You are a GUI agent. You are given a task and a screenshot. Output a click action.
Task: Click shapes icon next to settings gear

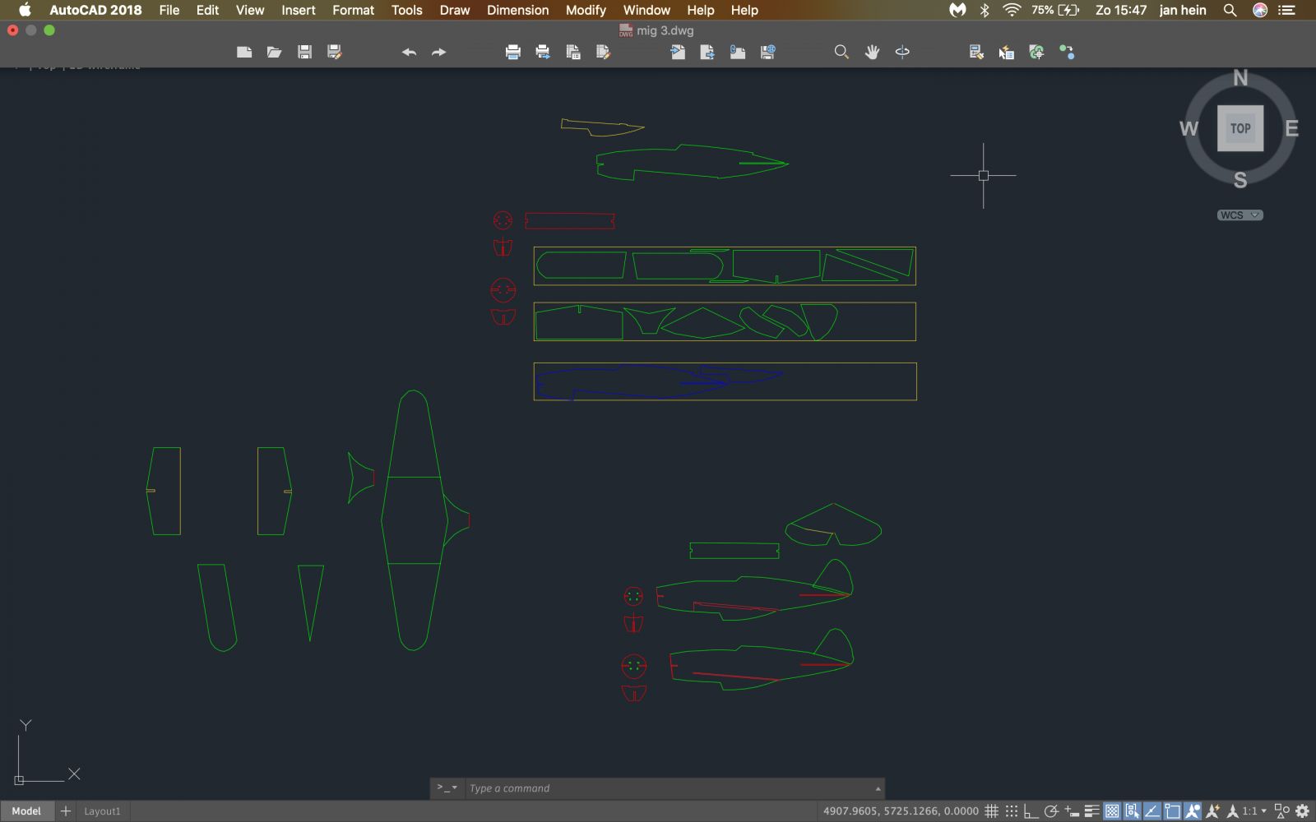(x=1281, y=811)
